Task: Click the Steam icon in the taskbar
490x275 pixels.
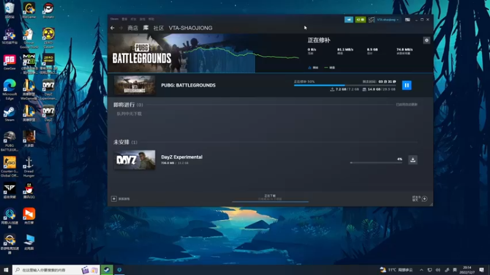Action: tap(107, 269)
